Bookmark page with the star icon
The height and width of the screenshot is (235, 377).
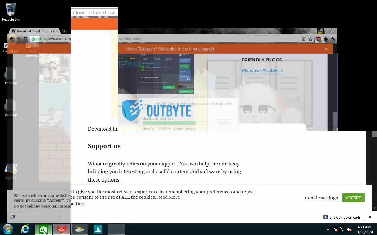310,39
